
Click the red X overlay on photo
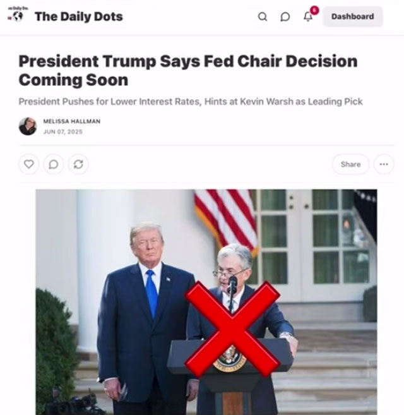pos(232,329)
